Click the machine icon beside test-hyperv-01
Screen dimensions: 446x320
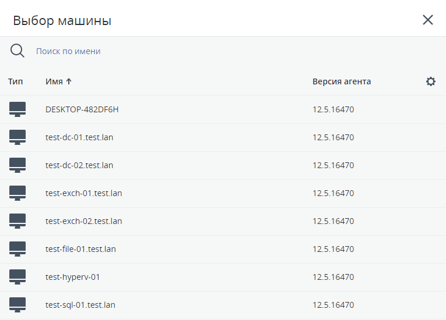tap(17, 277)
